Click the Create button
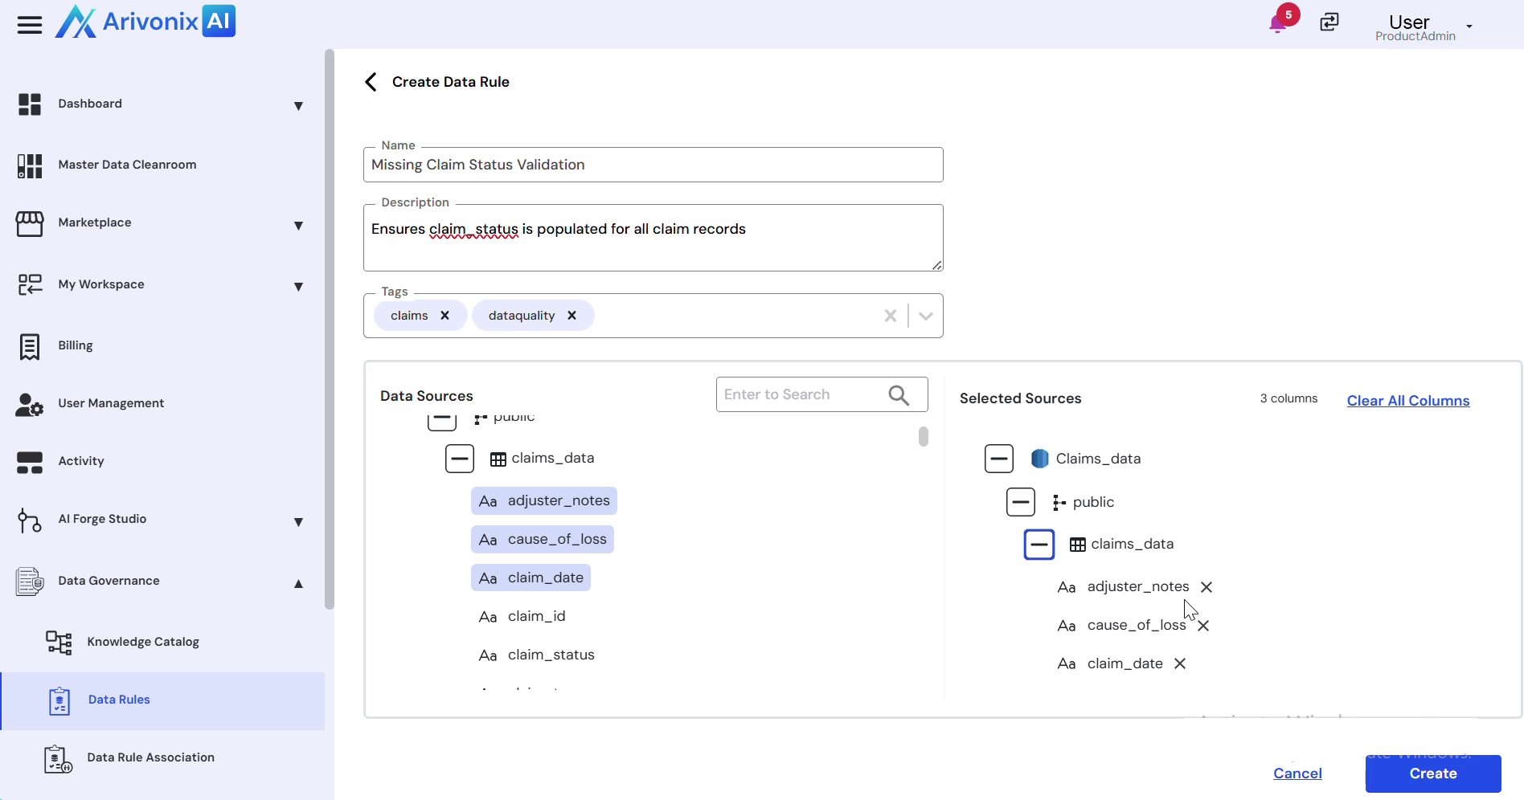The height and width of the screenshot is (800, 1524). pos(1432,773)
